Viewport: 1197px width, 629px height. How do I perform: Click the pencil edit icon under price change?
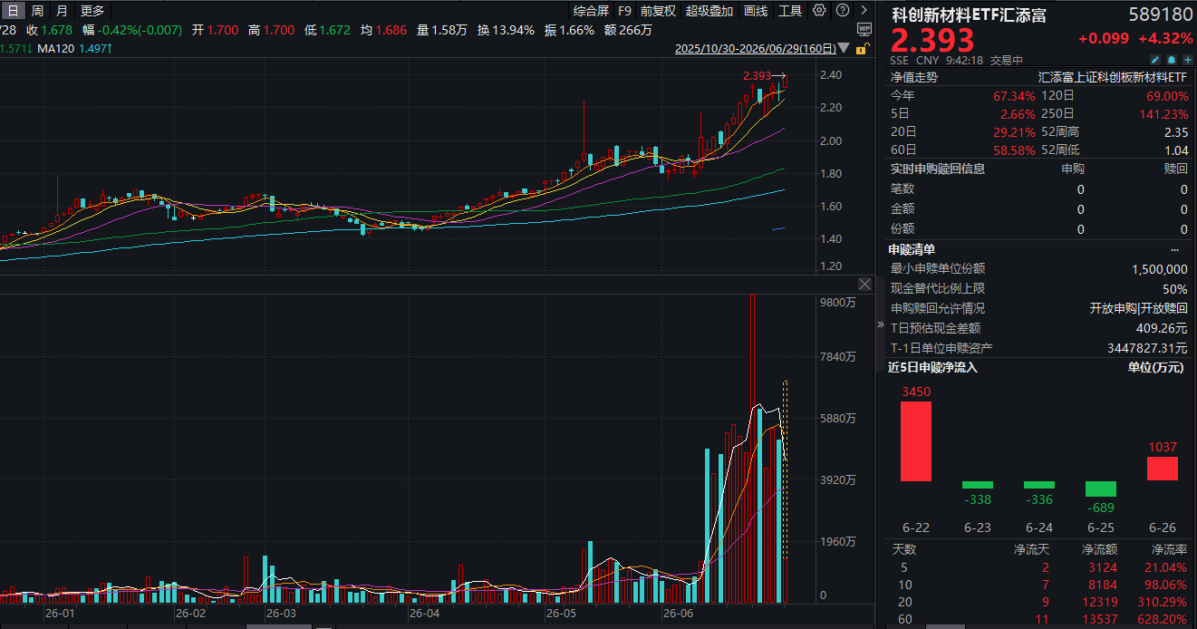coord(1155,60)
